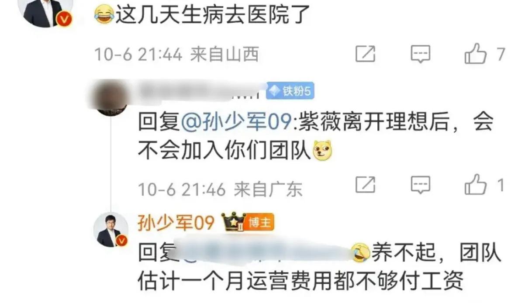
Task: Open the @孙少军09 mention link
Action: 236,121
